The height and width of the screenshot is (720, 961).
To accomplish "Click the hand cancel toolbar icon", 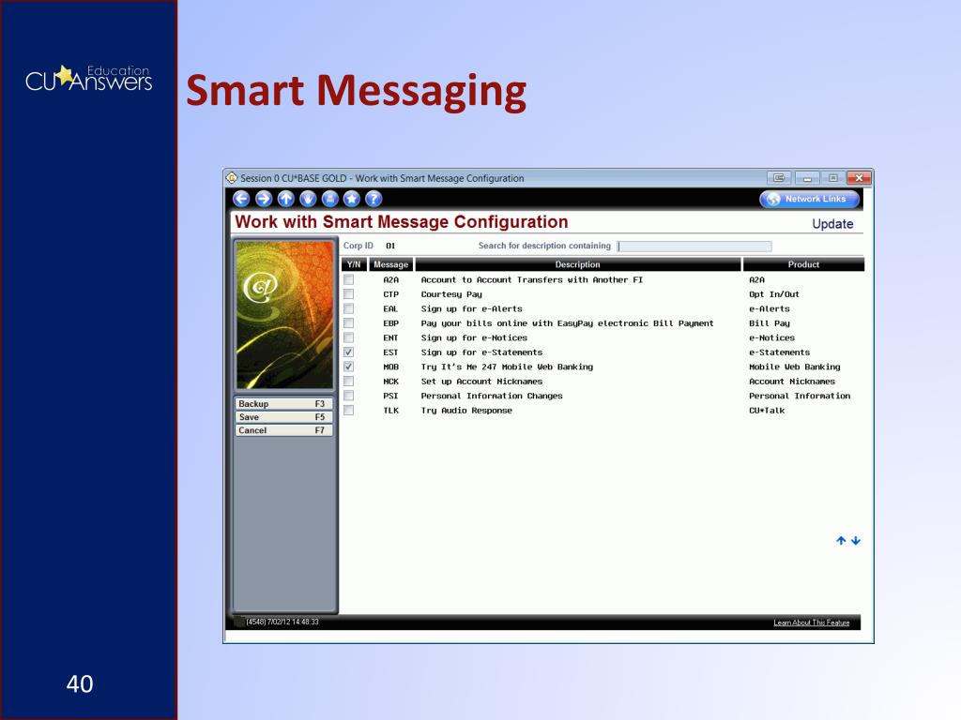I will 308,199.
